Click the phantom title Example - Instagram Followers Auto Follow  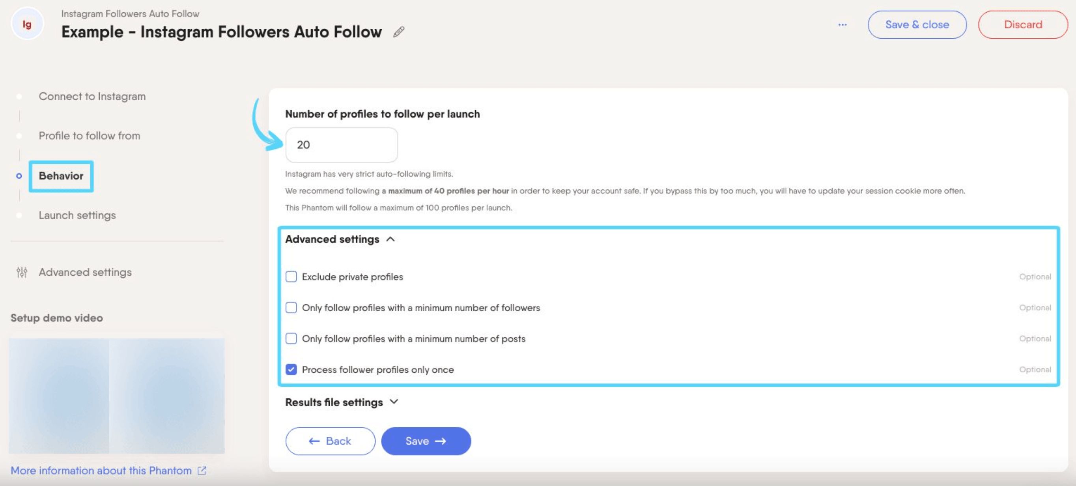click(221, 32)
